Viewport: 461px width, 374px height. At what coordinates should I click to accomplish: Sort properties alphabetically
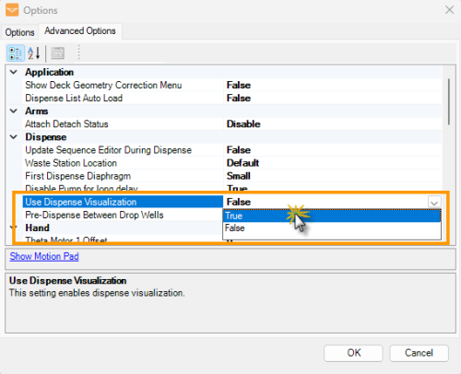click(x=34, y=53)
